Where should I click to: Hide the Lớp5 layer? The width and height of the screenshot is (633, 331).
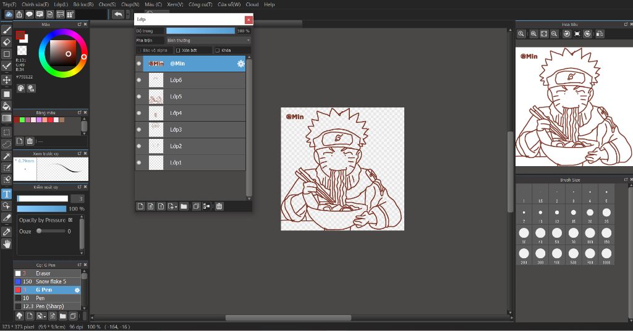(139, 97)
